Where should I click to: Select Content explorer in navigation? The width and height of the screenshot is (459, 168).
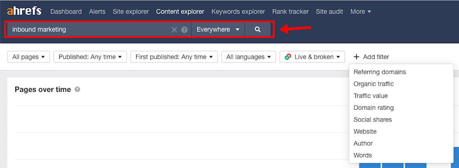pos(180,12)
